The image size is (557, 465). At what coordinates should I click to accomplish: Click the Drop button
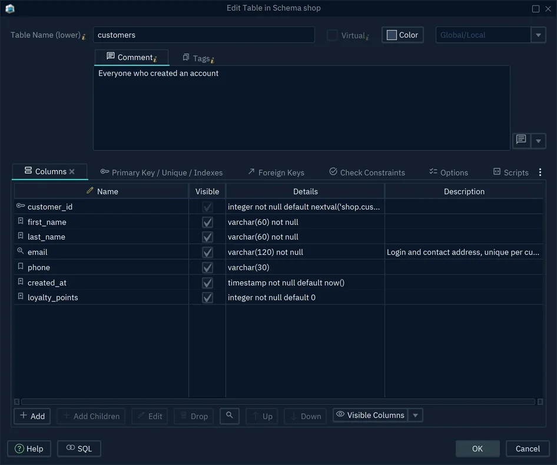[194, 416]
